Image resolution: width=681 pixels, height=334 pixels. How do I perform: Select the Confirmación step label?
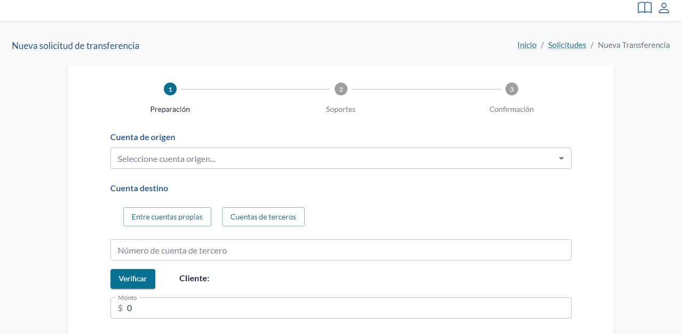(x=512, y=109)
